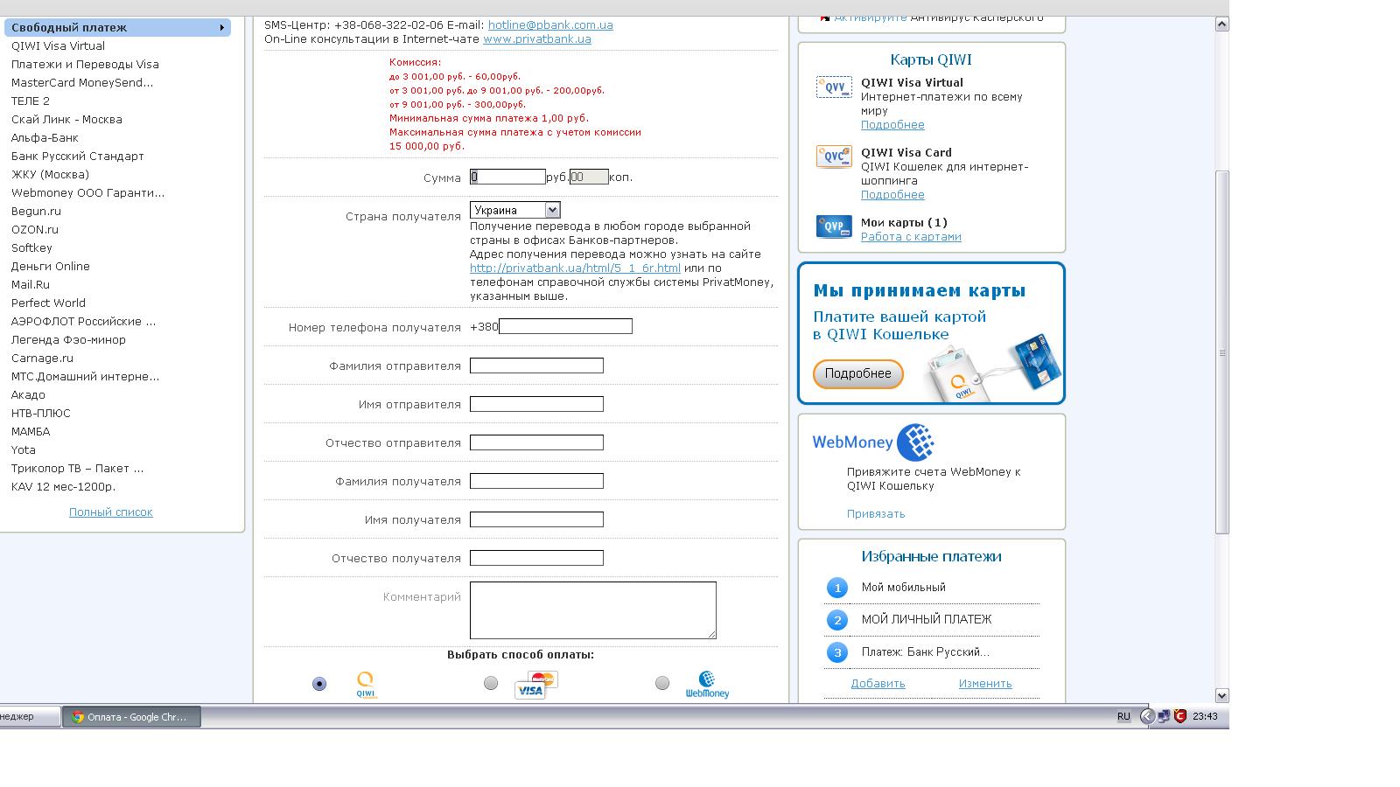
Task: Click Имя отправителя input field
Action: [536, 404]
